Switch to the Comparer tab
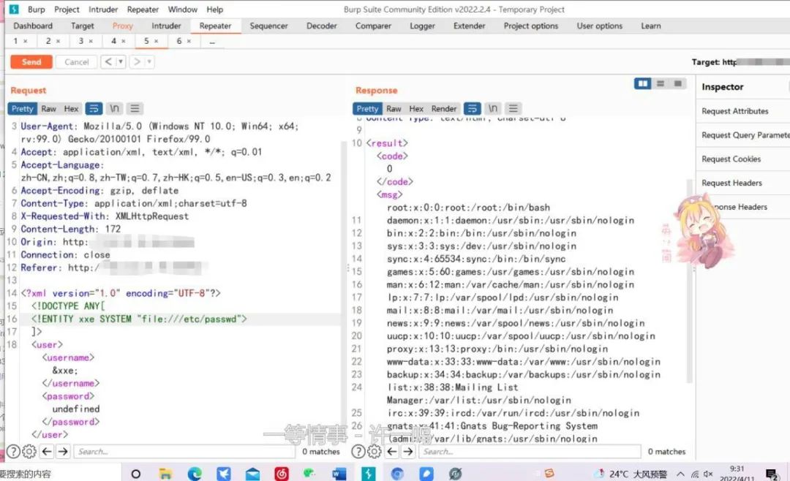Viewport: 790px width, 481px height. click(373, 26)
